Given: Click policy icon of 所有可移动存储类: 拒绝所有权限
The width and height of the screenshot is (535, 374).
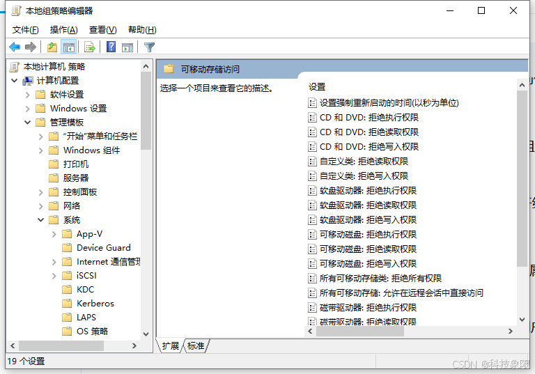Looking at the screenshot, I should [312, 279].
